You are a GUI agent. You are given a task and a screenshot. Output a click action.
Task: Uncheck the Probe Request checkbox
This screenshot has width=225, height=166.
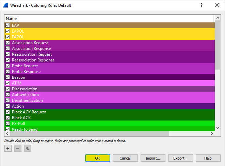pos(8,66)
